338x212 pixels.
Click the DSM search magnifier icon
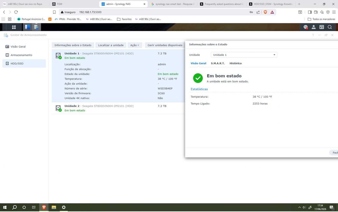[x=330, y=27]
